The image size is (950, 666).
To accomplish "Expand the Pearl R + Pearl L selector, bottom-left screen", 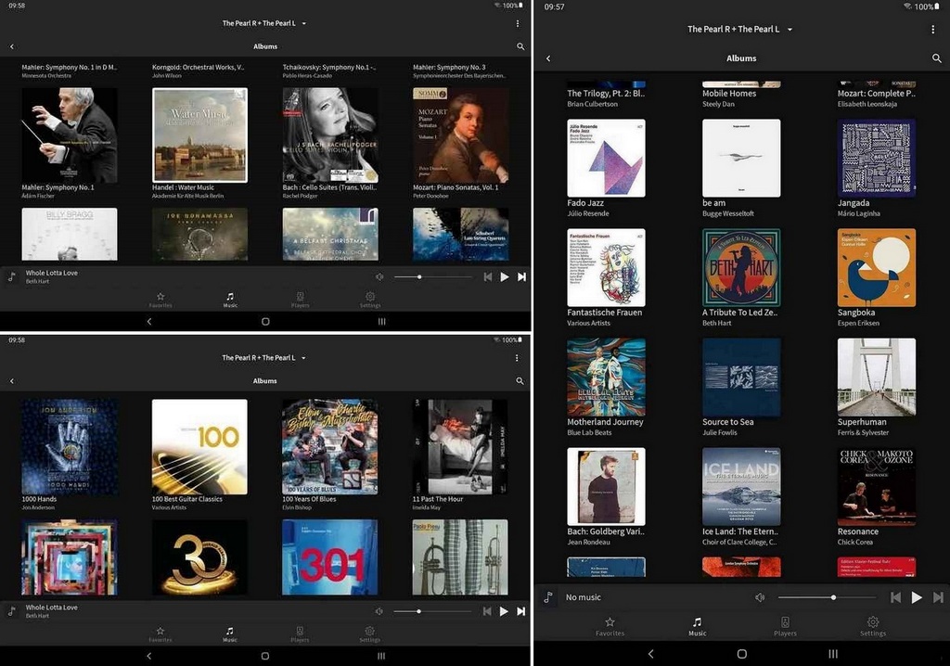I will (264, 358).
